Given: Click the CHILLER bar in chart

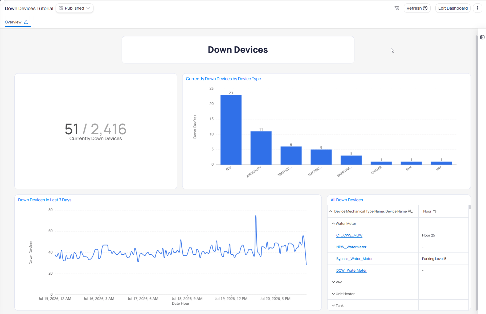Looking at the screenshot, I should point(381,163).
